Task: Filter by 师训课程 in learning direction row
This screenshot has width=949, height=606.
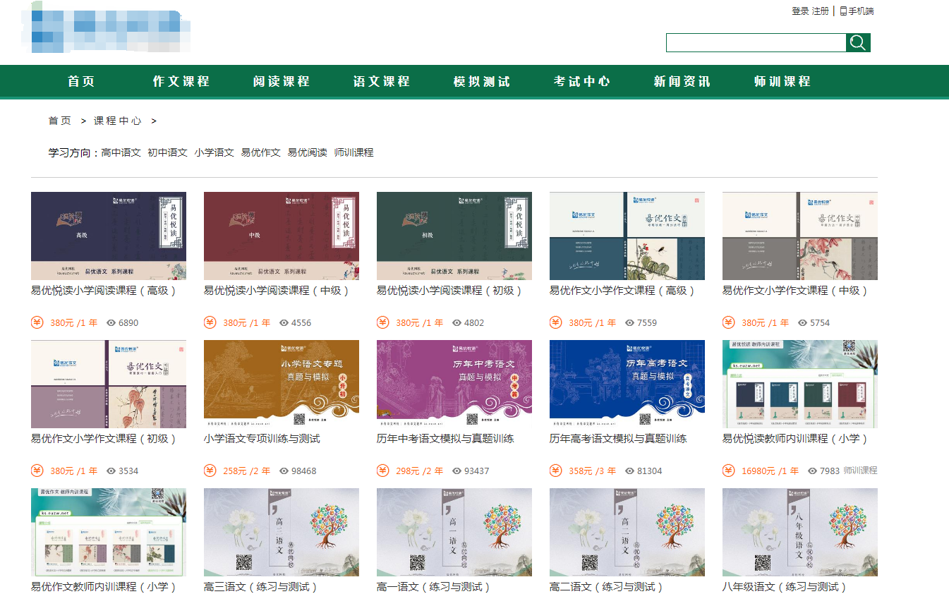Action: (x=354, y=152)
